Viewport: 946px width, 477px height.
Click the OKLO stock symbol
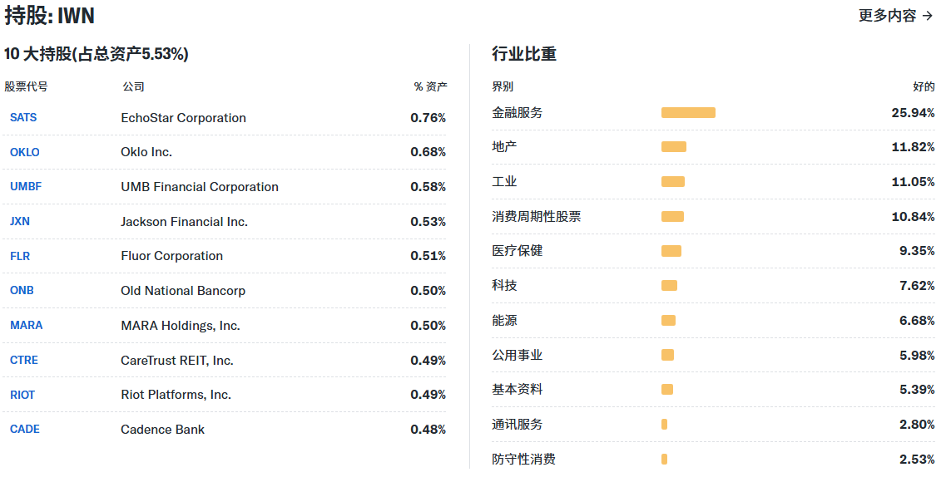click(x=25, y=152)
